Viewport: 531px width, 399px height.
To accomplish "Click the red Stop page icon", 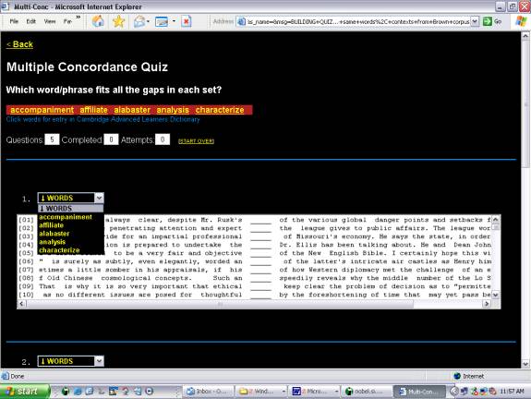I will pos(186,21).
